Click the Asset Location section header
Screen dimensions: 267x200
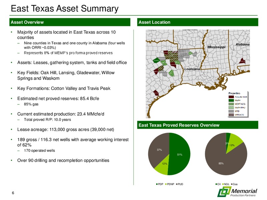click(x=198, y=22)
